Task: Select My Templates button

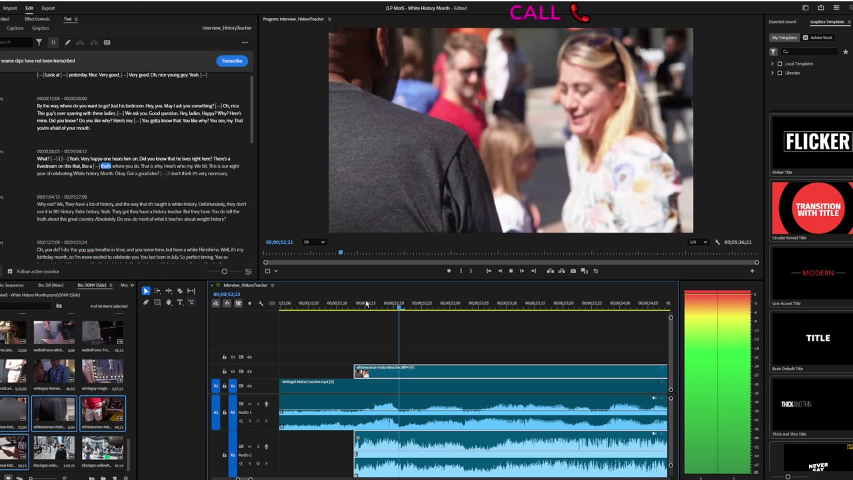Action: pos(784,38)
